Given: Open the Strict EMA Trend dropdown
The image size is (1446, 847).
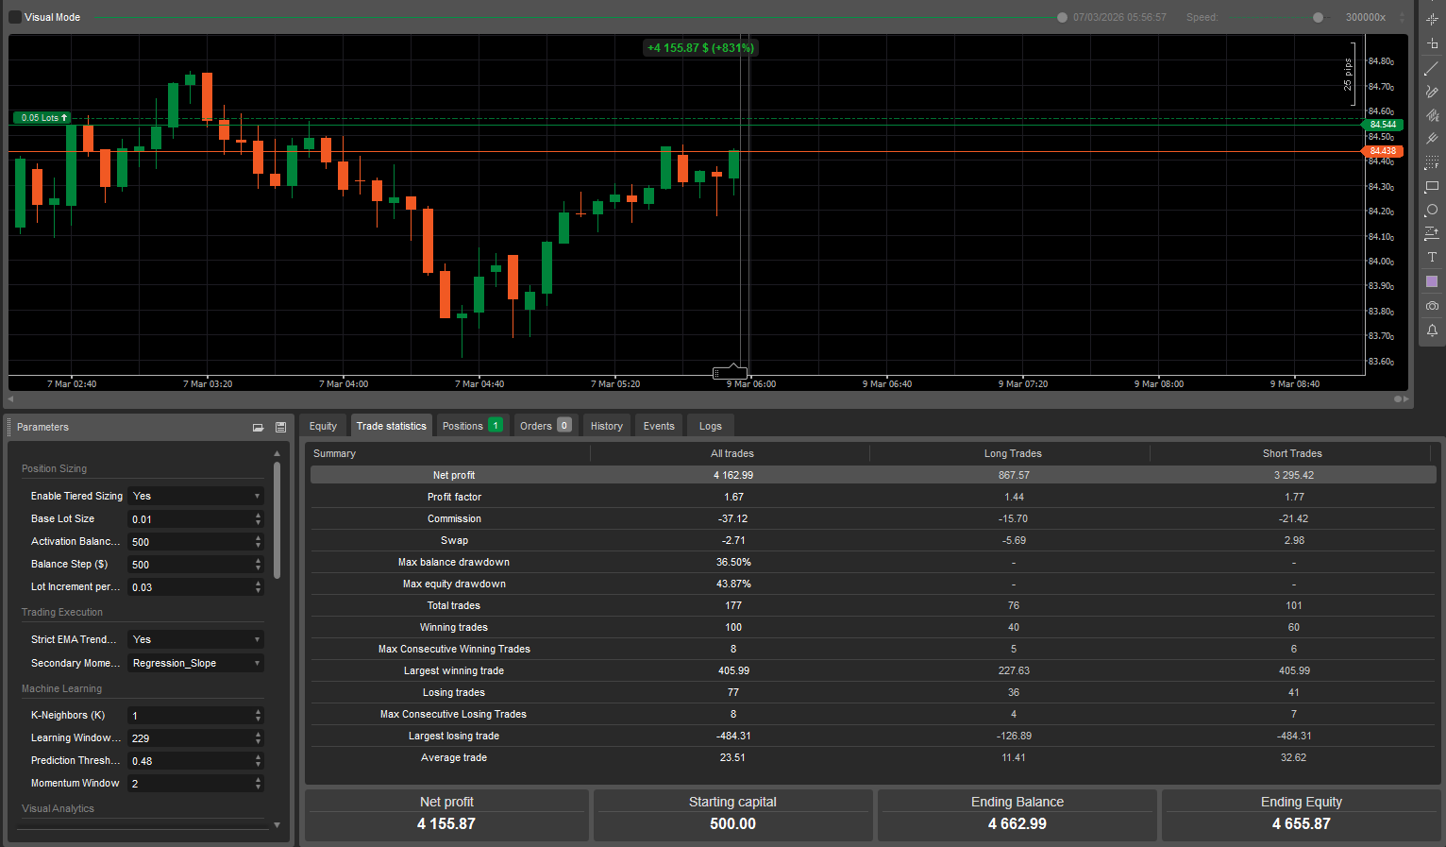Looking at the screenshot, I should [195, 639].
